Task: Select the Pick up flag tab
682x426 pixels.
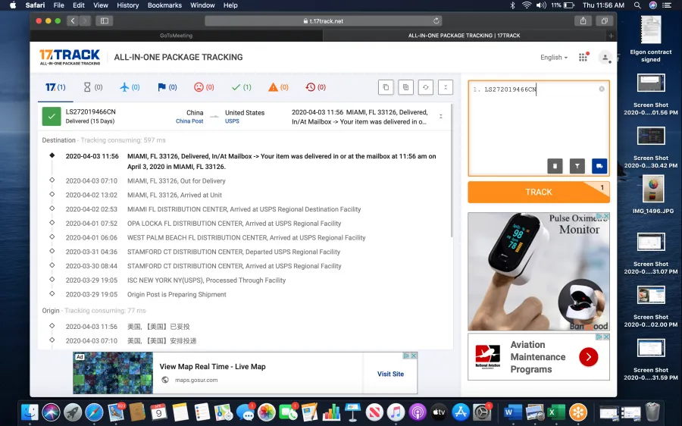Action: tap(167, 87)
